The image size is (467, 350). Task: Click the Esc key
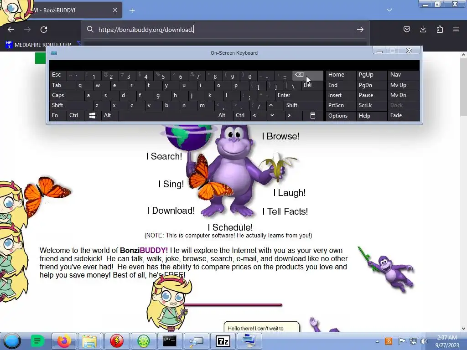pos(58,75)
